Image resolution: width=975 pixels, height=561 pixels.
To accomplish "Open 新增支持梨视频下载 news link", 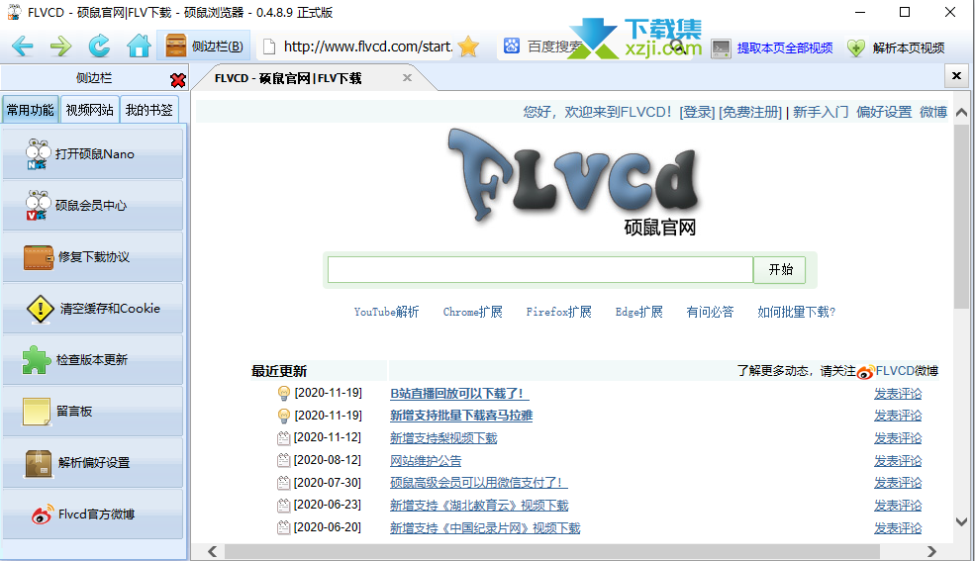I will [x=443, y=438].
